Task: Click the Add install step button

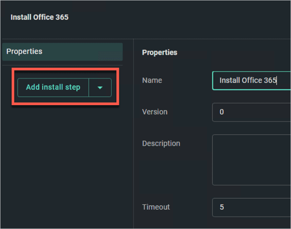Action: [x=53, y=87]
